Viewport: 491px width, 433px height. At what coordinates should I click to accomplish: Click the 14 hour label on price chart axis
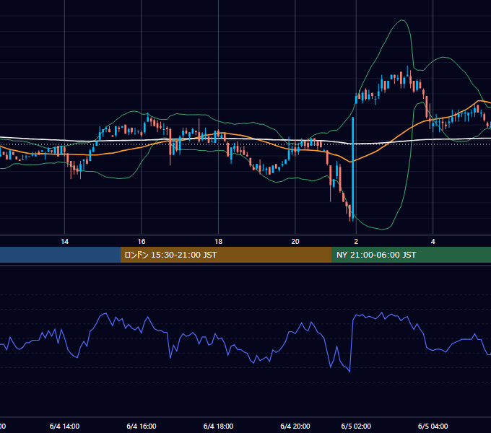coord(64,242)
